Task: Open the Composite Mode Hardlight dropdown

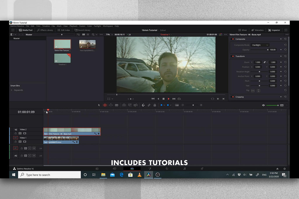Action: pos(260,45)
